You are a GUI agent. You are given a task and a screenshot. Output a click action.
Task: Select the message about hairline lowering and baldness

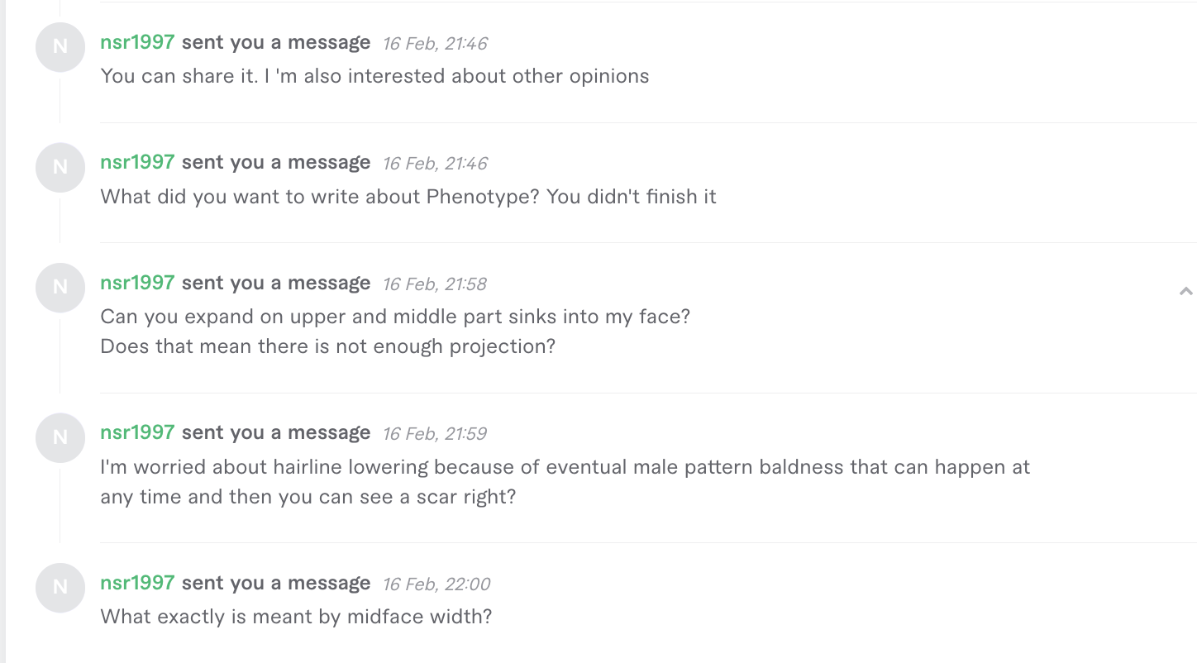click(565, 482)
